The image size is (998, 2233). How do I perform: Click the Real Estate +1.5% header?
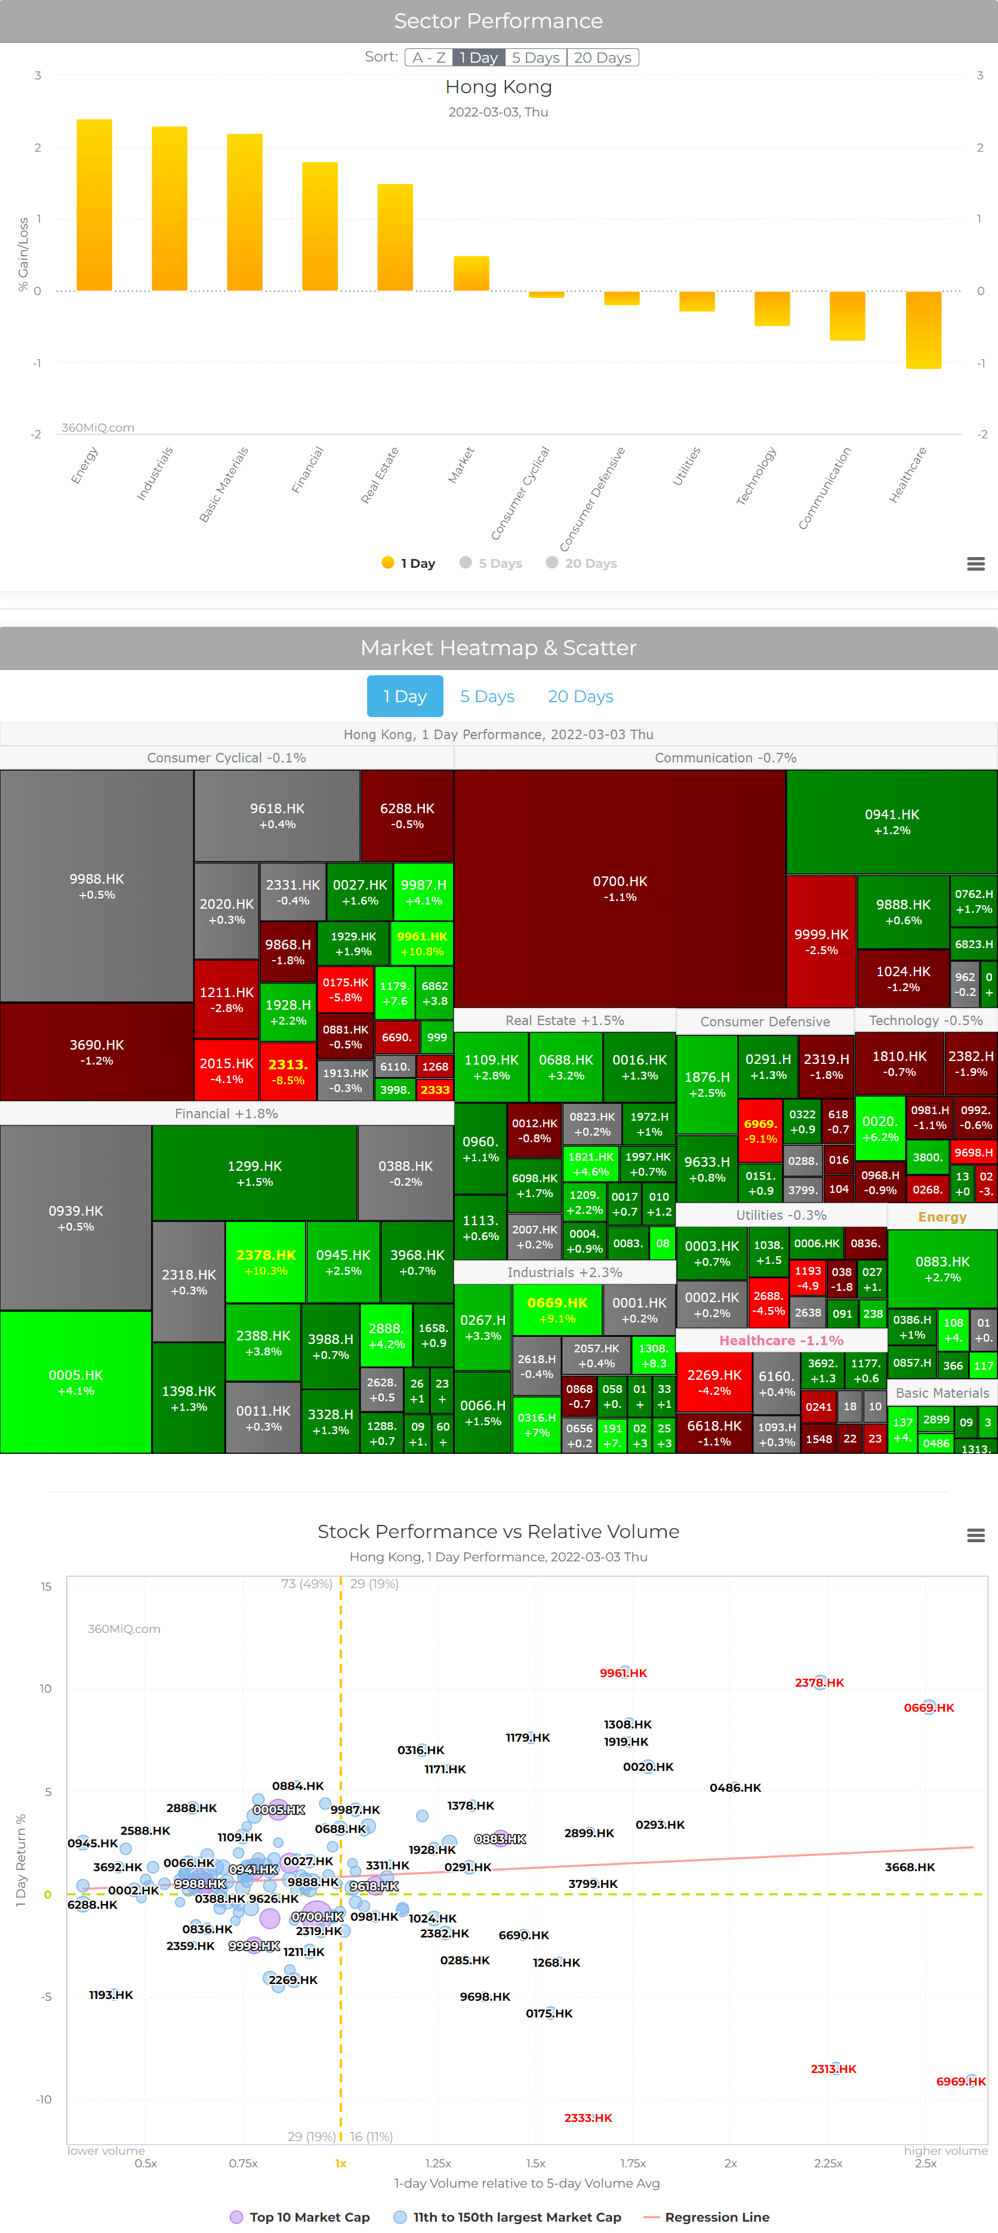click(x=565, y=1020)
